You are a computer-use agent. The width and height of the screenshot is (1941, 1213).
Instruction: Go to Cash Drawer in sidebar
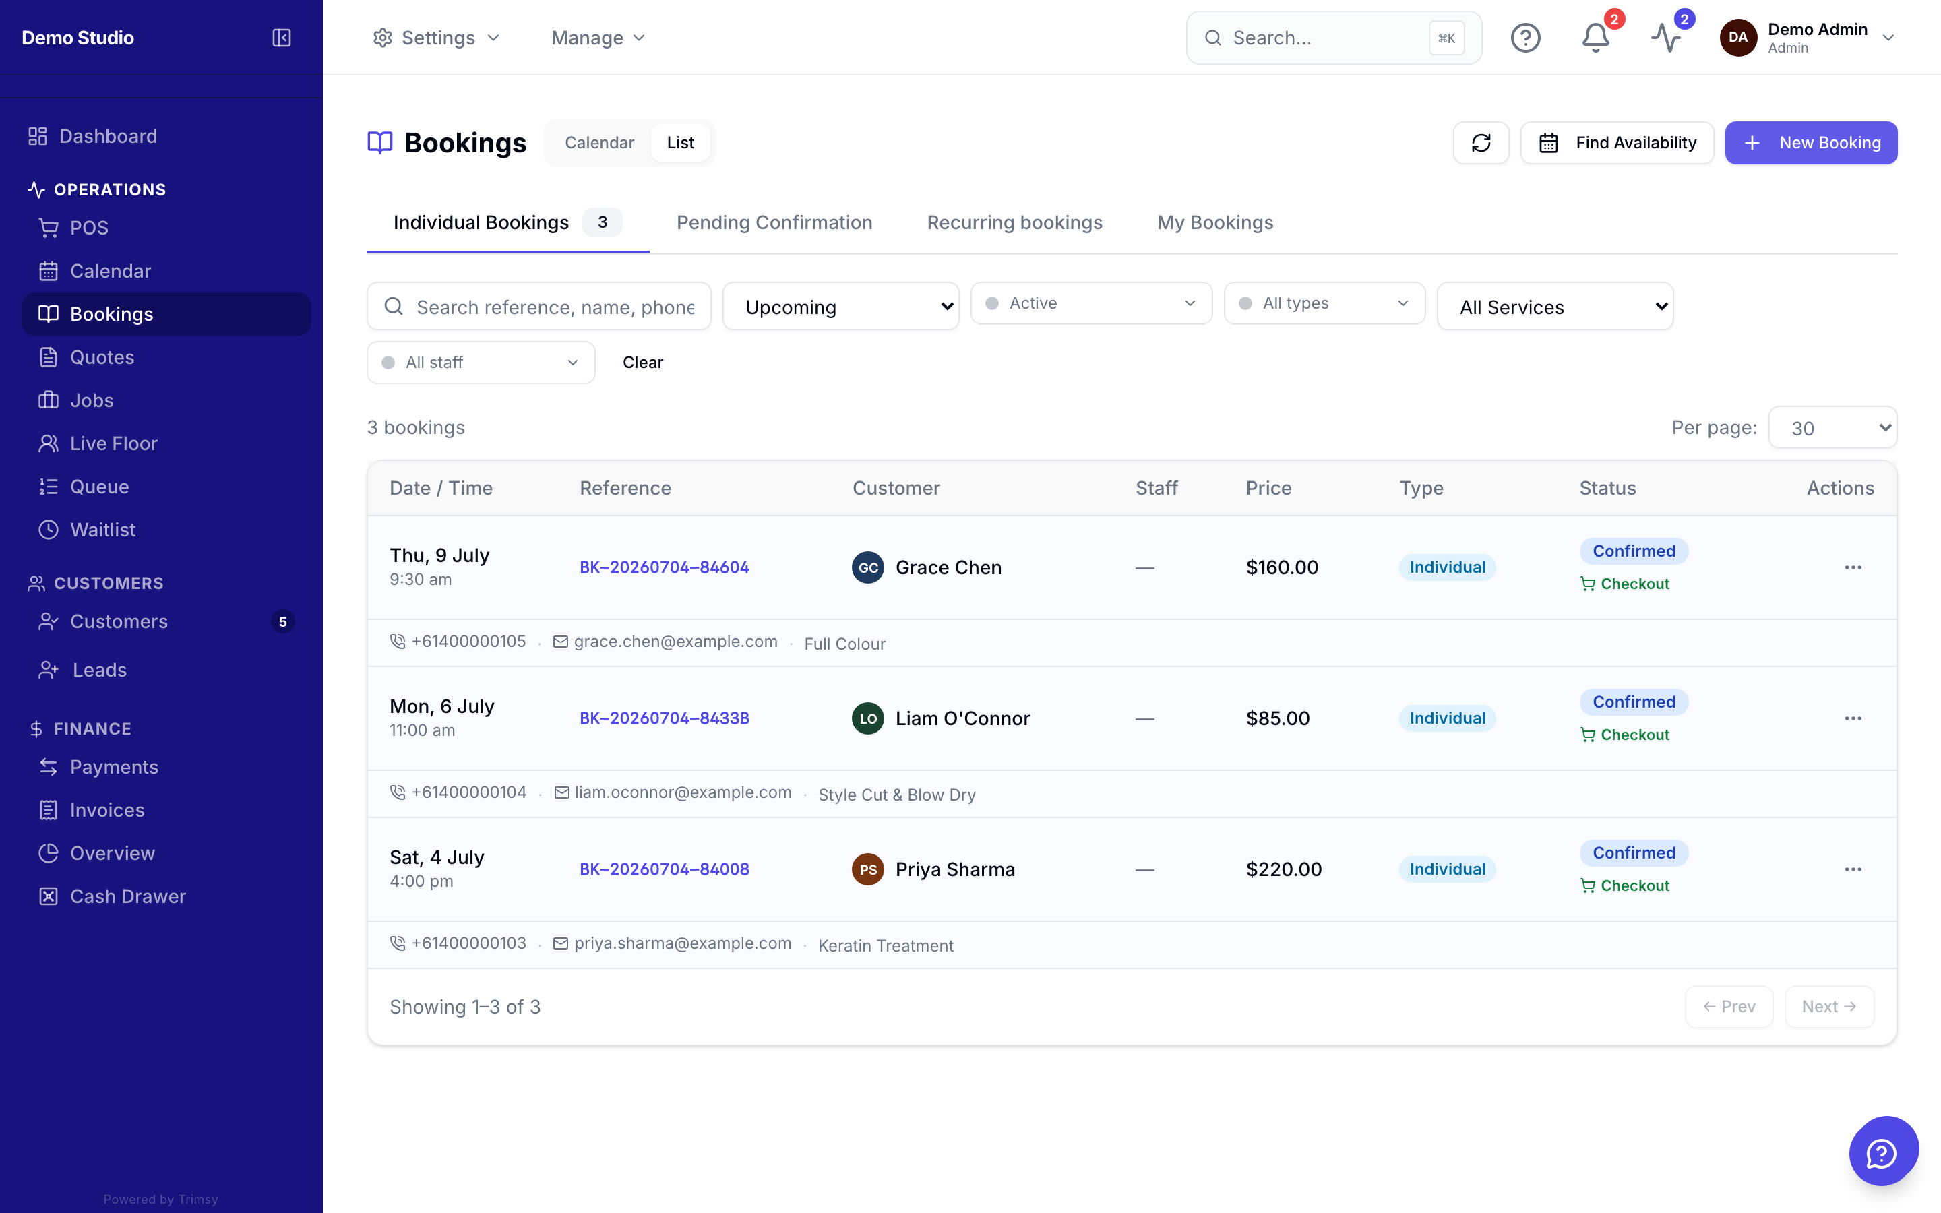(x=127, y=896)
